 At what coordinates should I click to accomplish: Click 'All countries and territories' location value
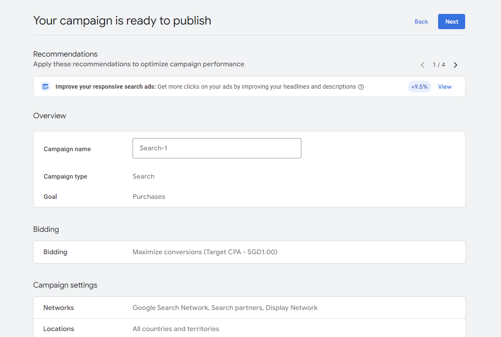pos(176,329)
